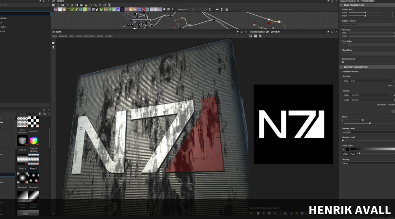Open the Parent Size dropdown in Graph toolbar
395x219 pixels.
(192, 9)
